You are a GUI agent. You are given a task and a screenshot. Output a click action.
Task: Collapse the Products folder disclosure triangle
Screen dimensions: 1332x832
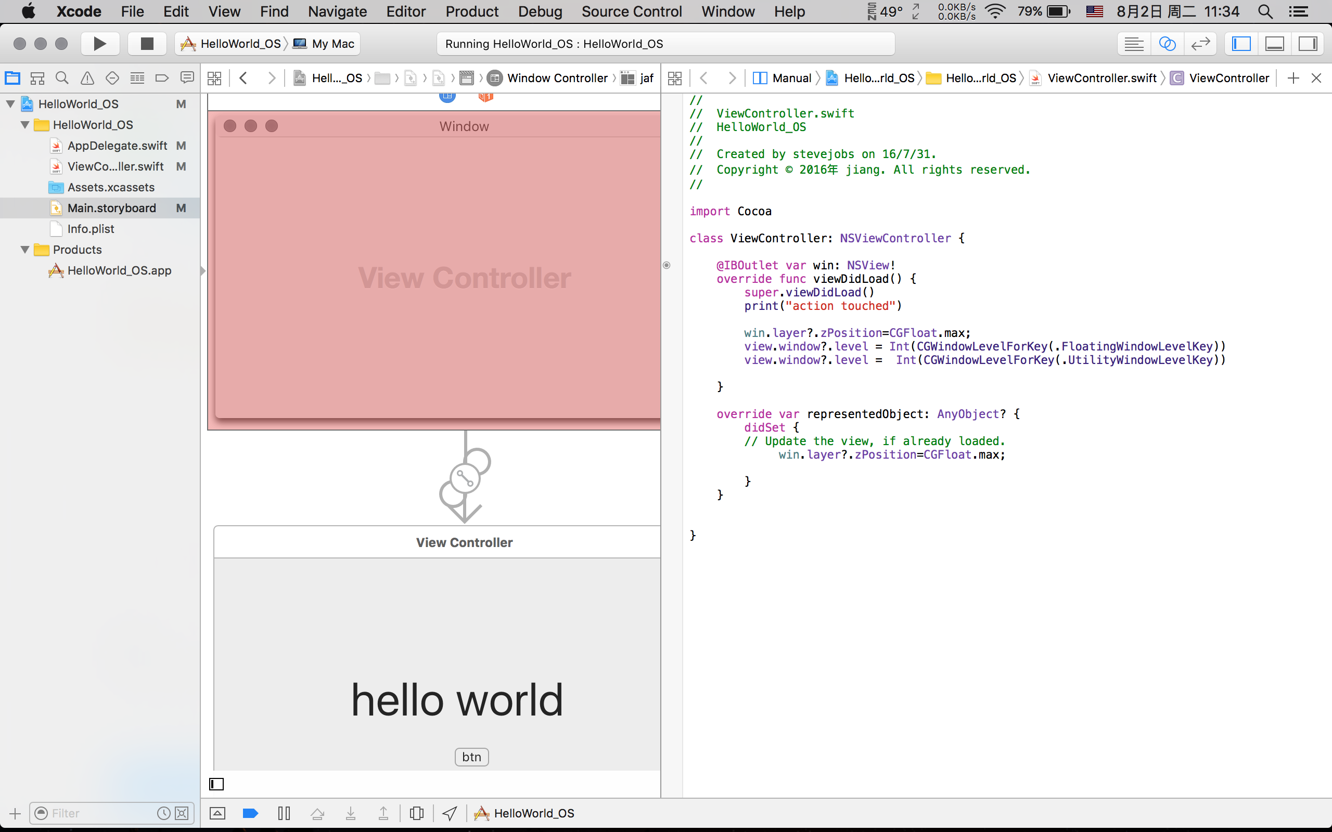pyautogui.click(x=25, y=250)
